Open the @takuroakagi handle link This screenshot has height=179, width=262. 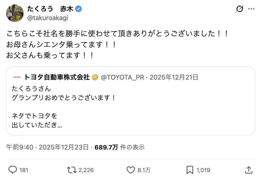click(47, 18)
